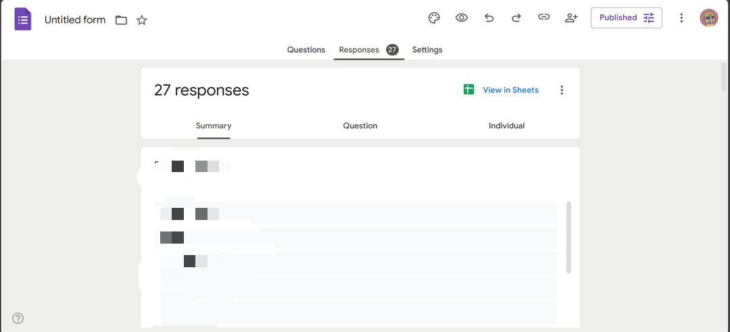Image resolution: width=730 pixels, height=332 pixels.
Task: Open the form's more options menu
Action: pos(681,18)
